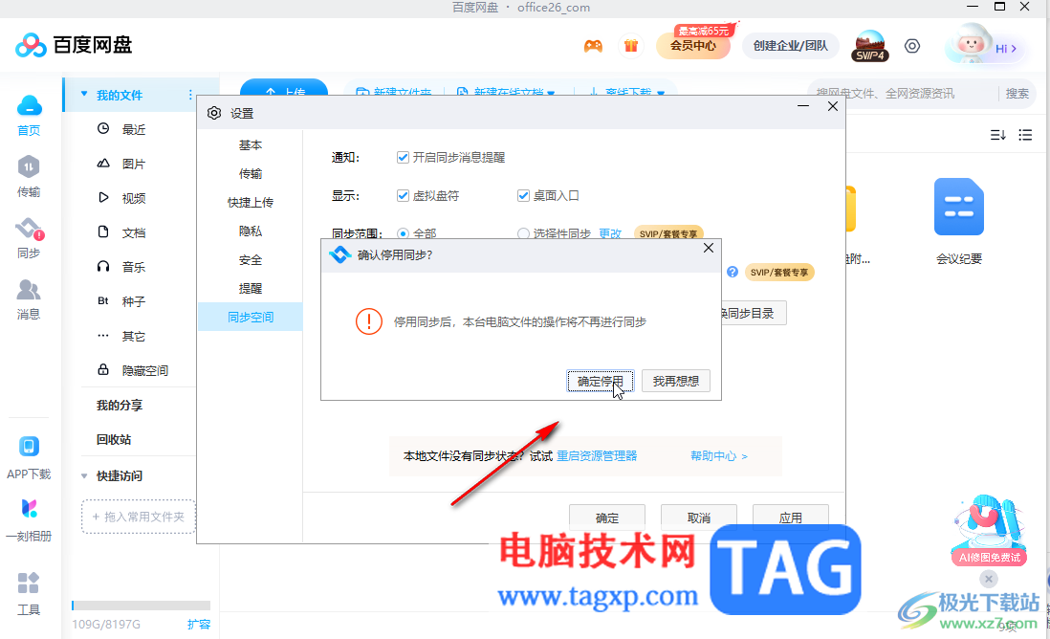Click the 重启资源管理器 link
1050x639 pixels.
pos(597,456)
